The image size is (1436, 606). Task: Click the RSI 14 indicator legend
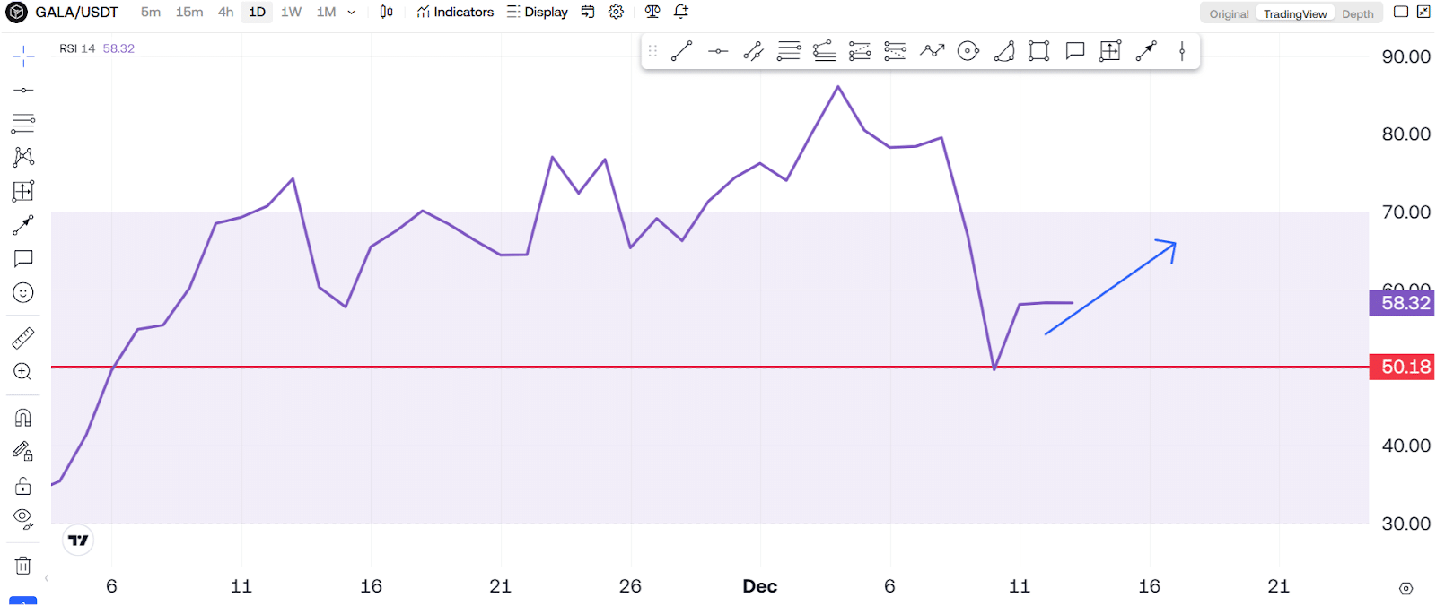(x=77, y=48)
